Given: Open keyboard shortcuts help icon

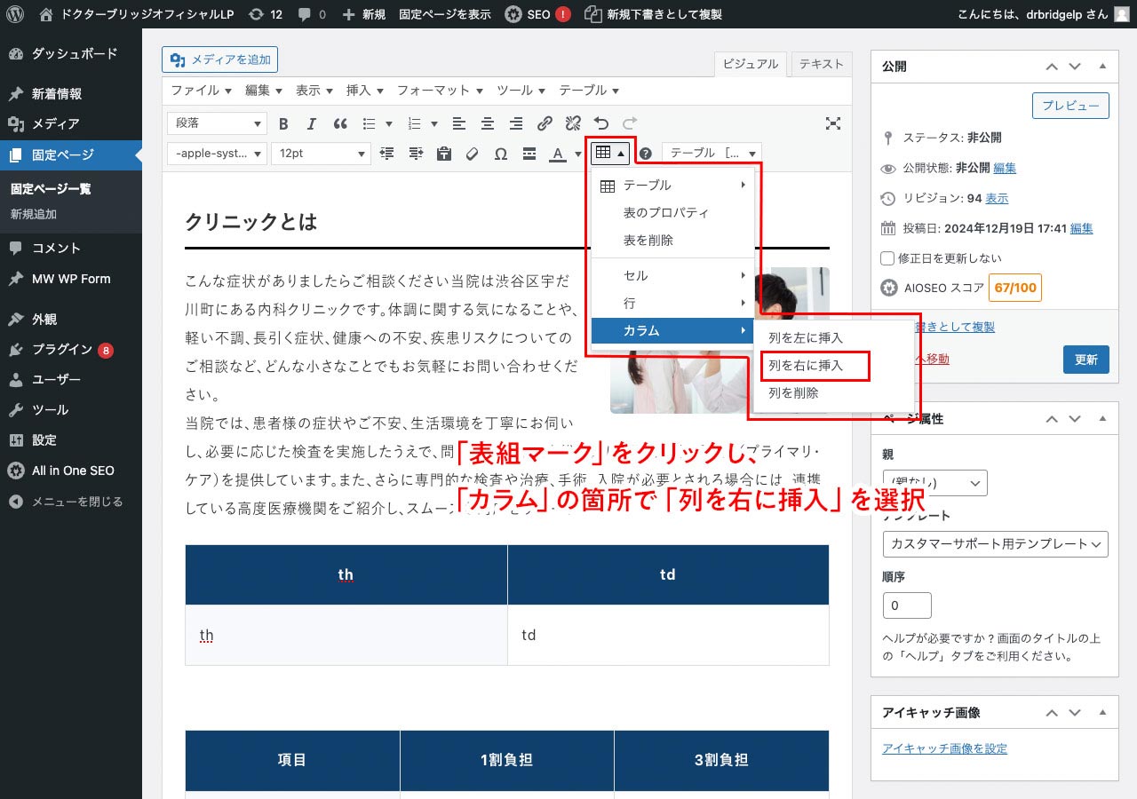Looking at the screenshot, I should pos(646,154).
